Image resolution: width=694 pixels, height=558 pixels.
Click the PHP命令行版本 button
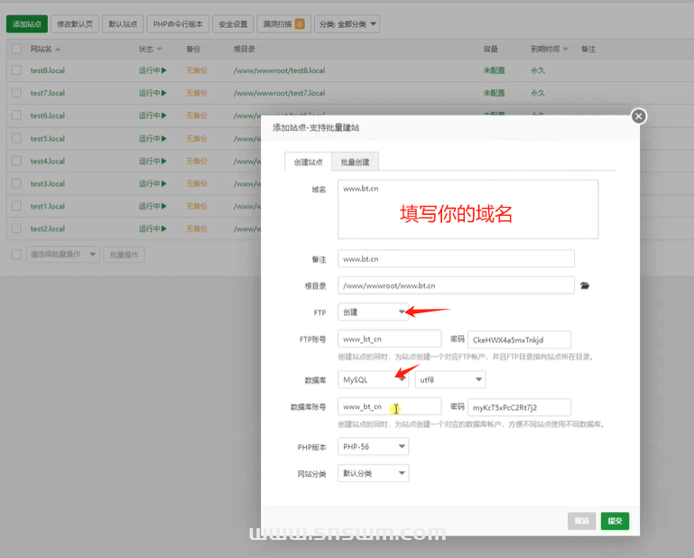[x=178, y=23]
